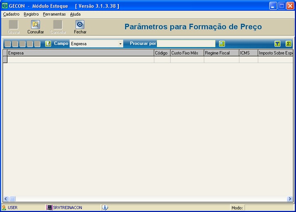Open the Cadastro menu
Screen dimensions: 296x212
click(11, 14)
